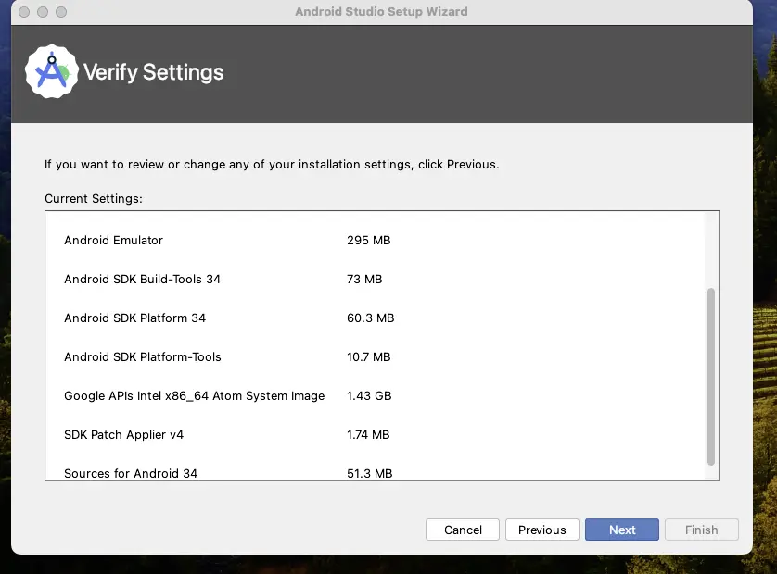777x574 pixels.
Task: Click the Android Studio Setup Wizard title
Action: coord(382,11)
